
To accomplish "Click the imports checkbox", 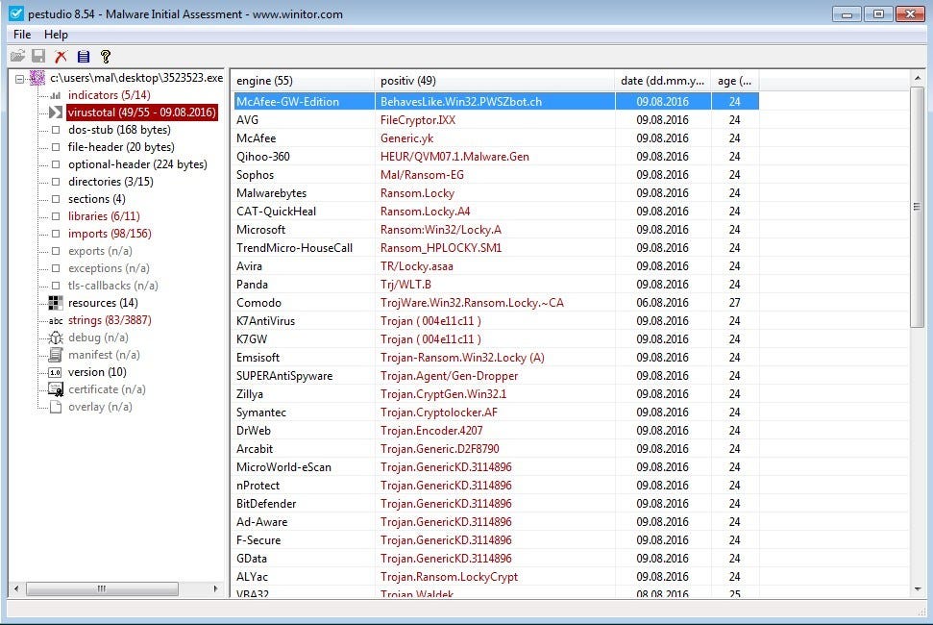I will coord(56,234).
